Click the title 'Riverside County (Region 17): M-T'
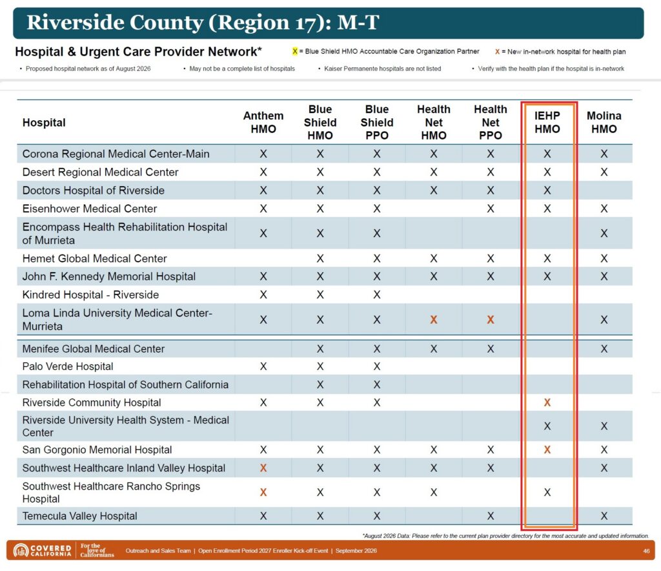661x571 pixels. (x=203, y=23)
